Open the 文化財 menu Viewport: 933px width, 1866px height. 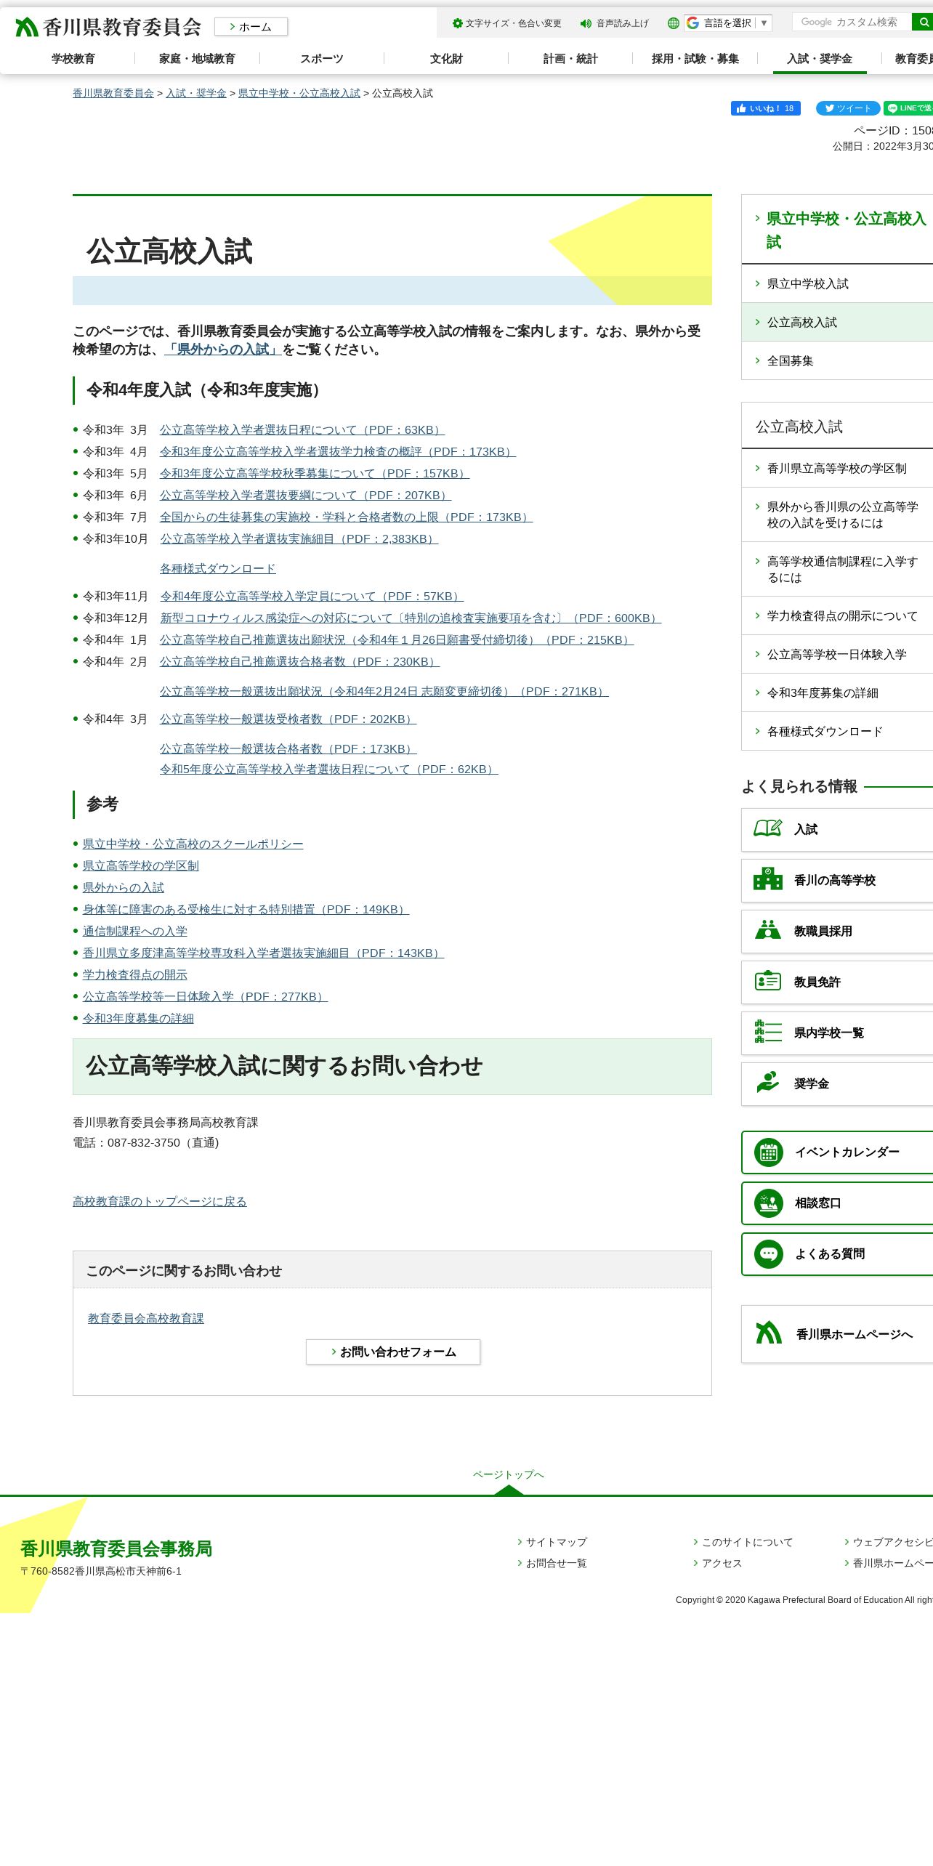[x=446, y=59]
